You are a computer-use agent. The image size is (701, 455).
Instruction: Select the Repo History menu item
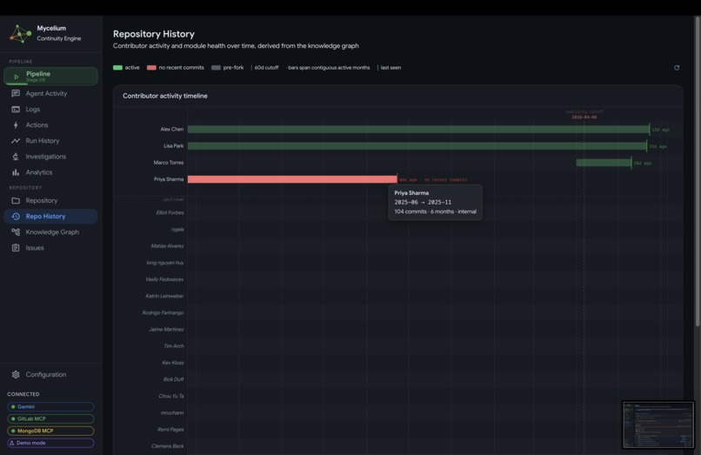pos(50,216)
